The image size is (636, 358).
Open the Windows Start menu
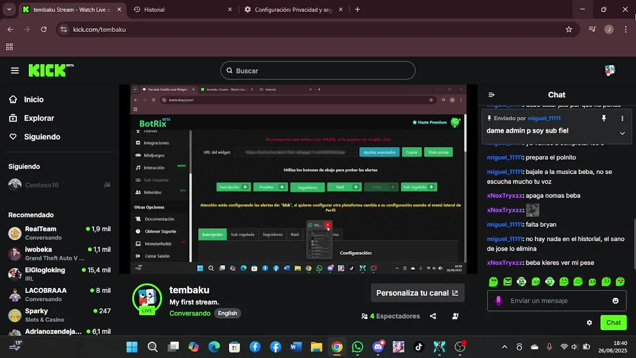132,347
